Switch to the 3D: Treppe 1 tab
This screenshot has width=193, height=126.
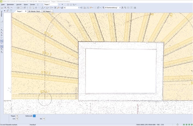point(47,11)
